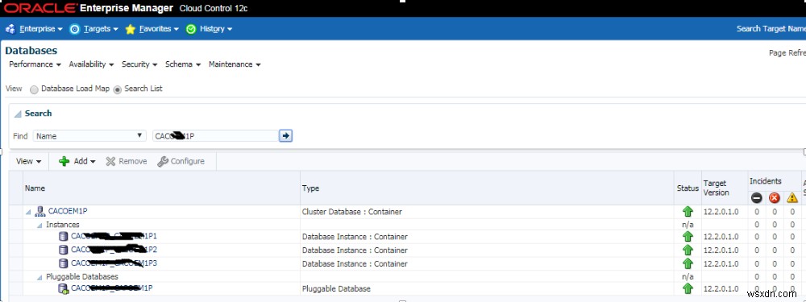The image size is (806, 302).
Task: Click the status up arrow for instance 1P1
Action: 688,236
